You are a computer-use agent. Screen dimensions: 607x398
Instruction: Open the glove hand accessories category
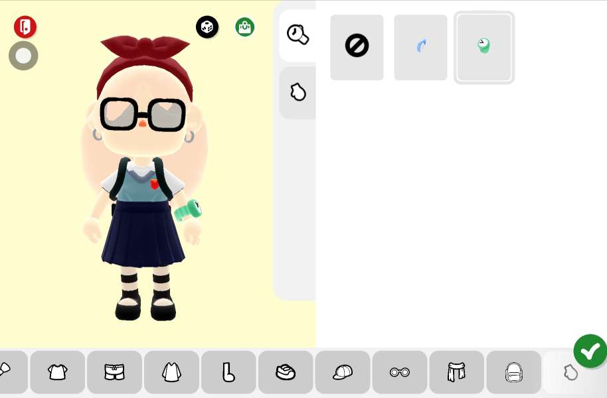point(570,373)
